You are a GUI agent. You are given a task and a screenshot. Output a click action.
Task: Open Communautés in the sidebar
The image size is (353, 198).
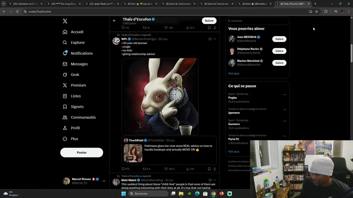79,117
